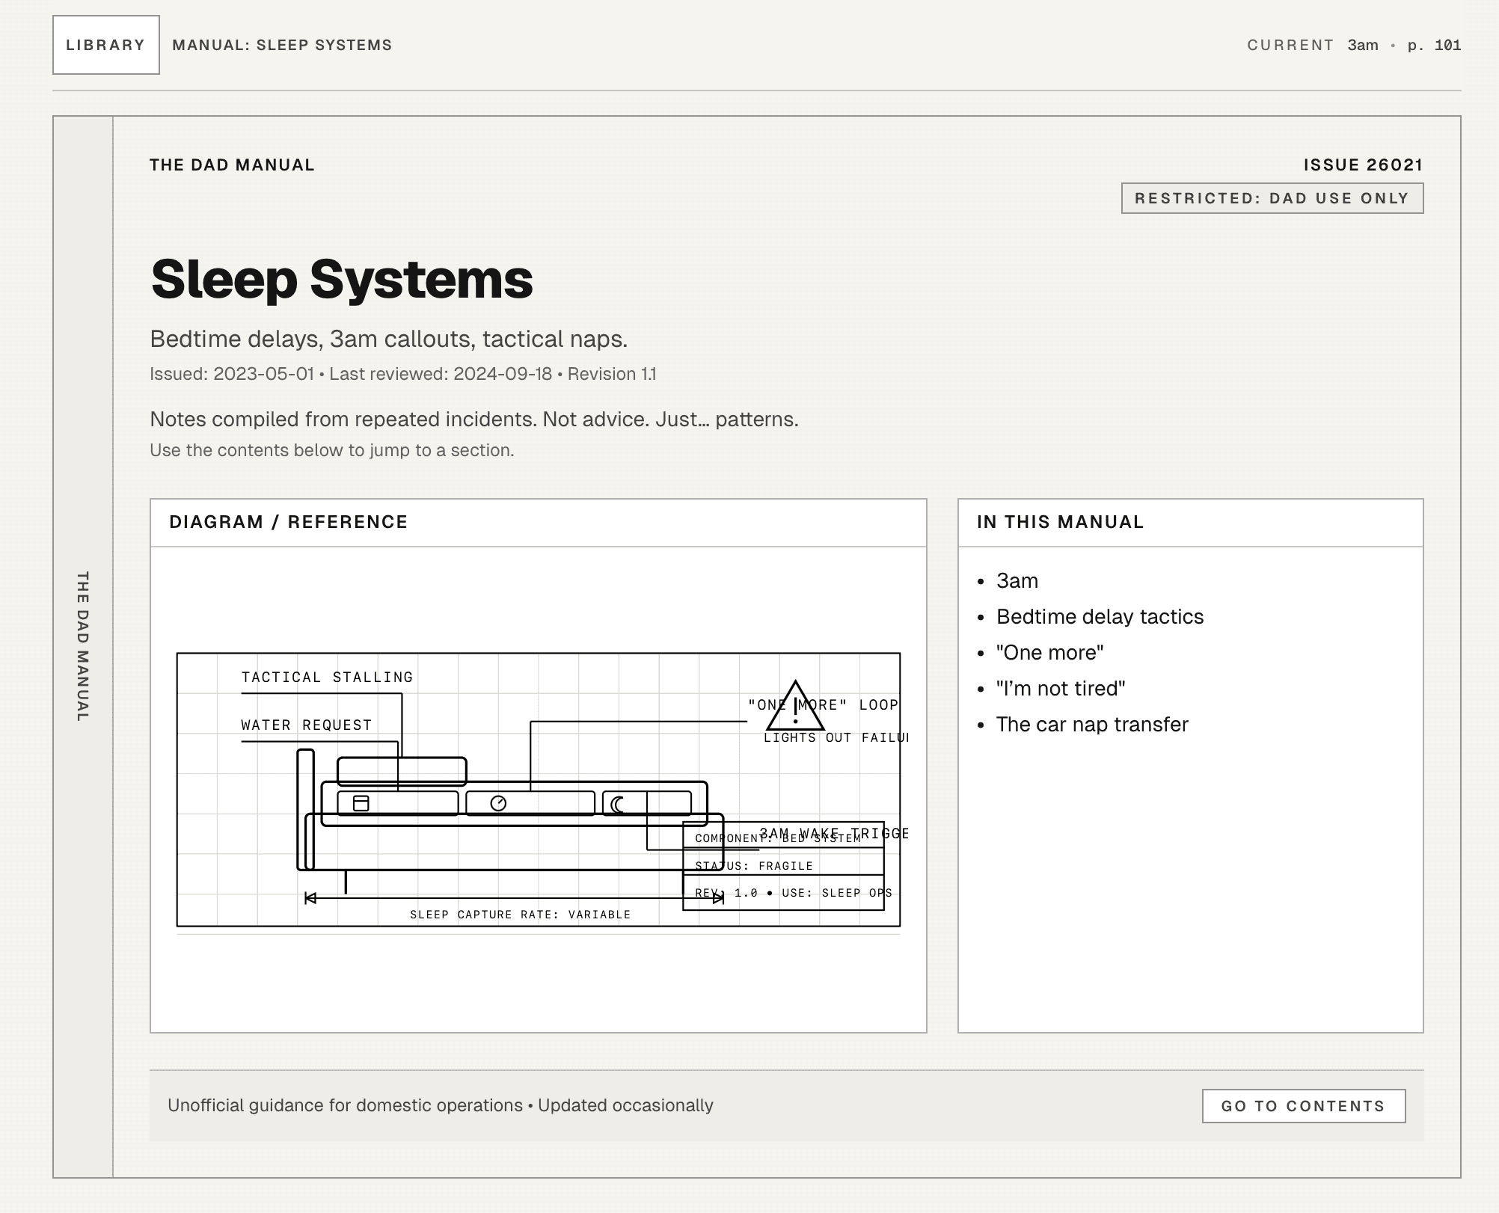
Task: Click the warning triangle above 'ONE MORE' LOOP
Action: point(794,704)
